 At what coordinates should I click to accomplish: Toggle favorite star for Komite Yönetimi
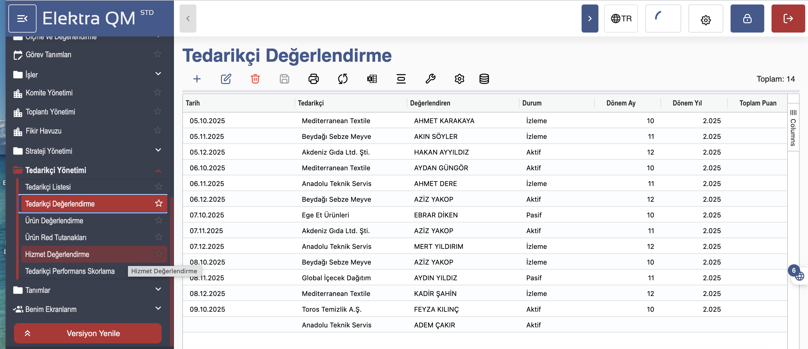point(158,93)
